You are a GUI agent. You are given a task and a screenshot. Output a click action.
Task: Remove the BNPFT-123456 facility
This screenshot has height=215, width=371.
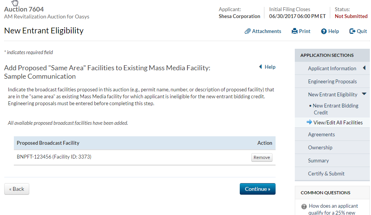(262, 157)
